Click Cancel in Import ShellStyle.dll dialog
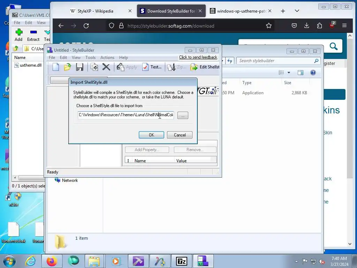This screenshot has width=357, height=268. tap(180, 135)
